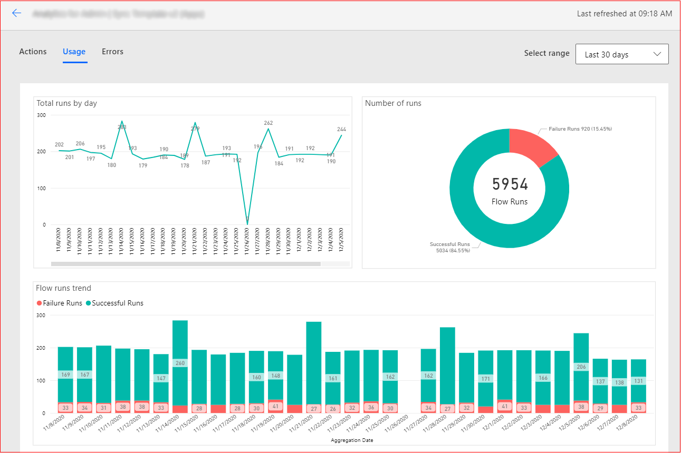The image size is (681, 453).
Task: Click the 260 label on the 11/14/2020 bar
Action: pyautogui.click(x=180, y=363)
